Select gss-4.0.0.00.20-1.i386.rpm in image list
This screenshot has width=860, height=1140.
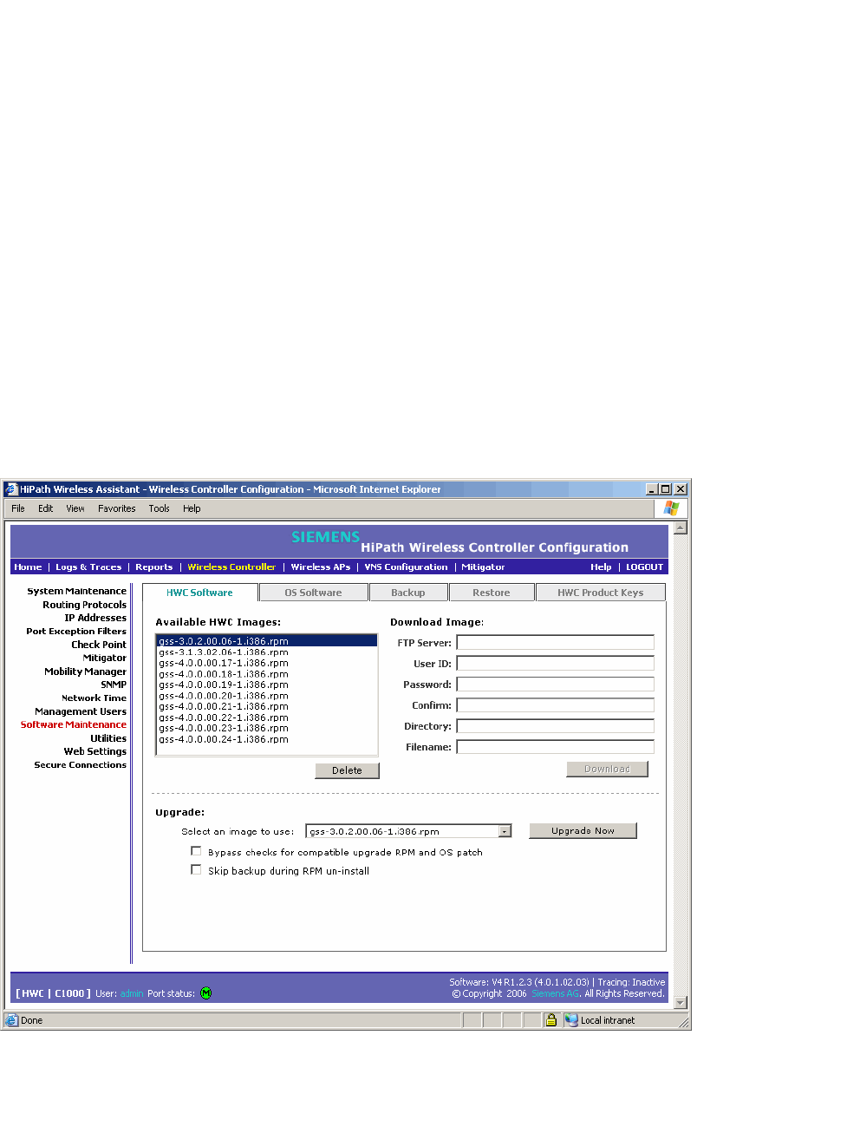tap(224, 696)
